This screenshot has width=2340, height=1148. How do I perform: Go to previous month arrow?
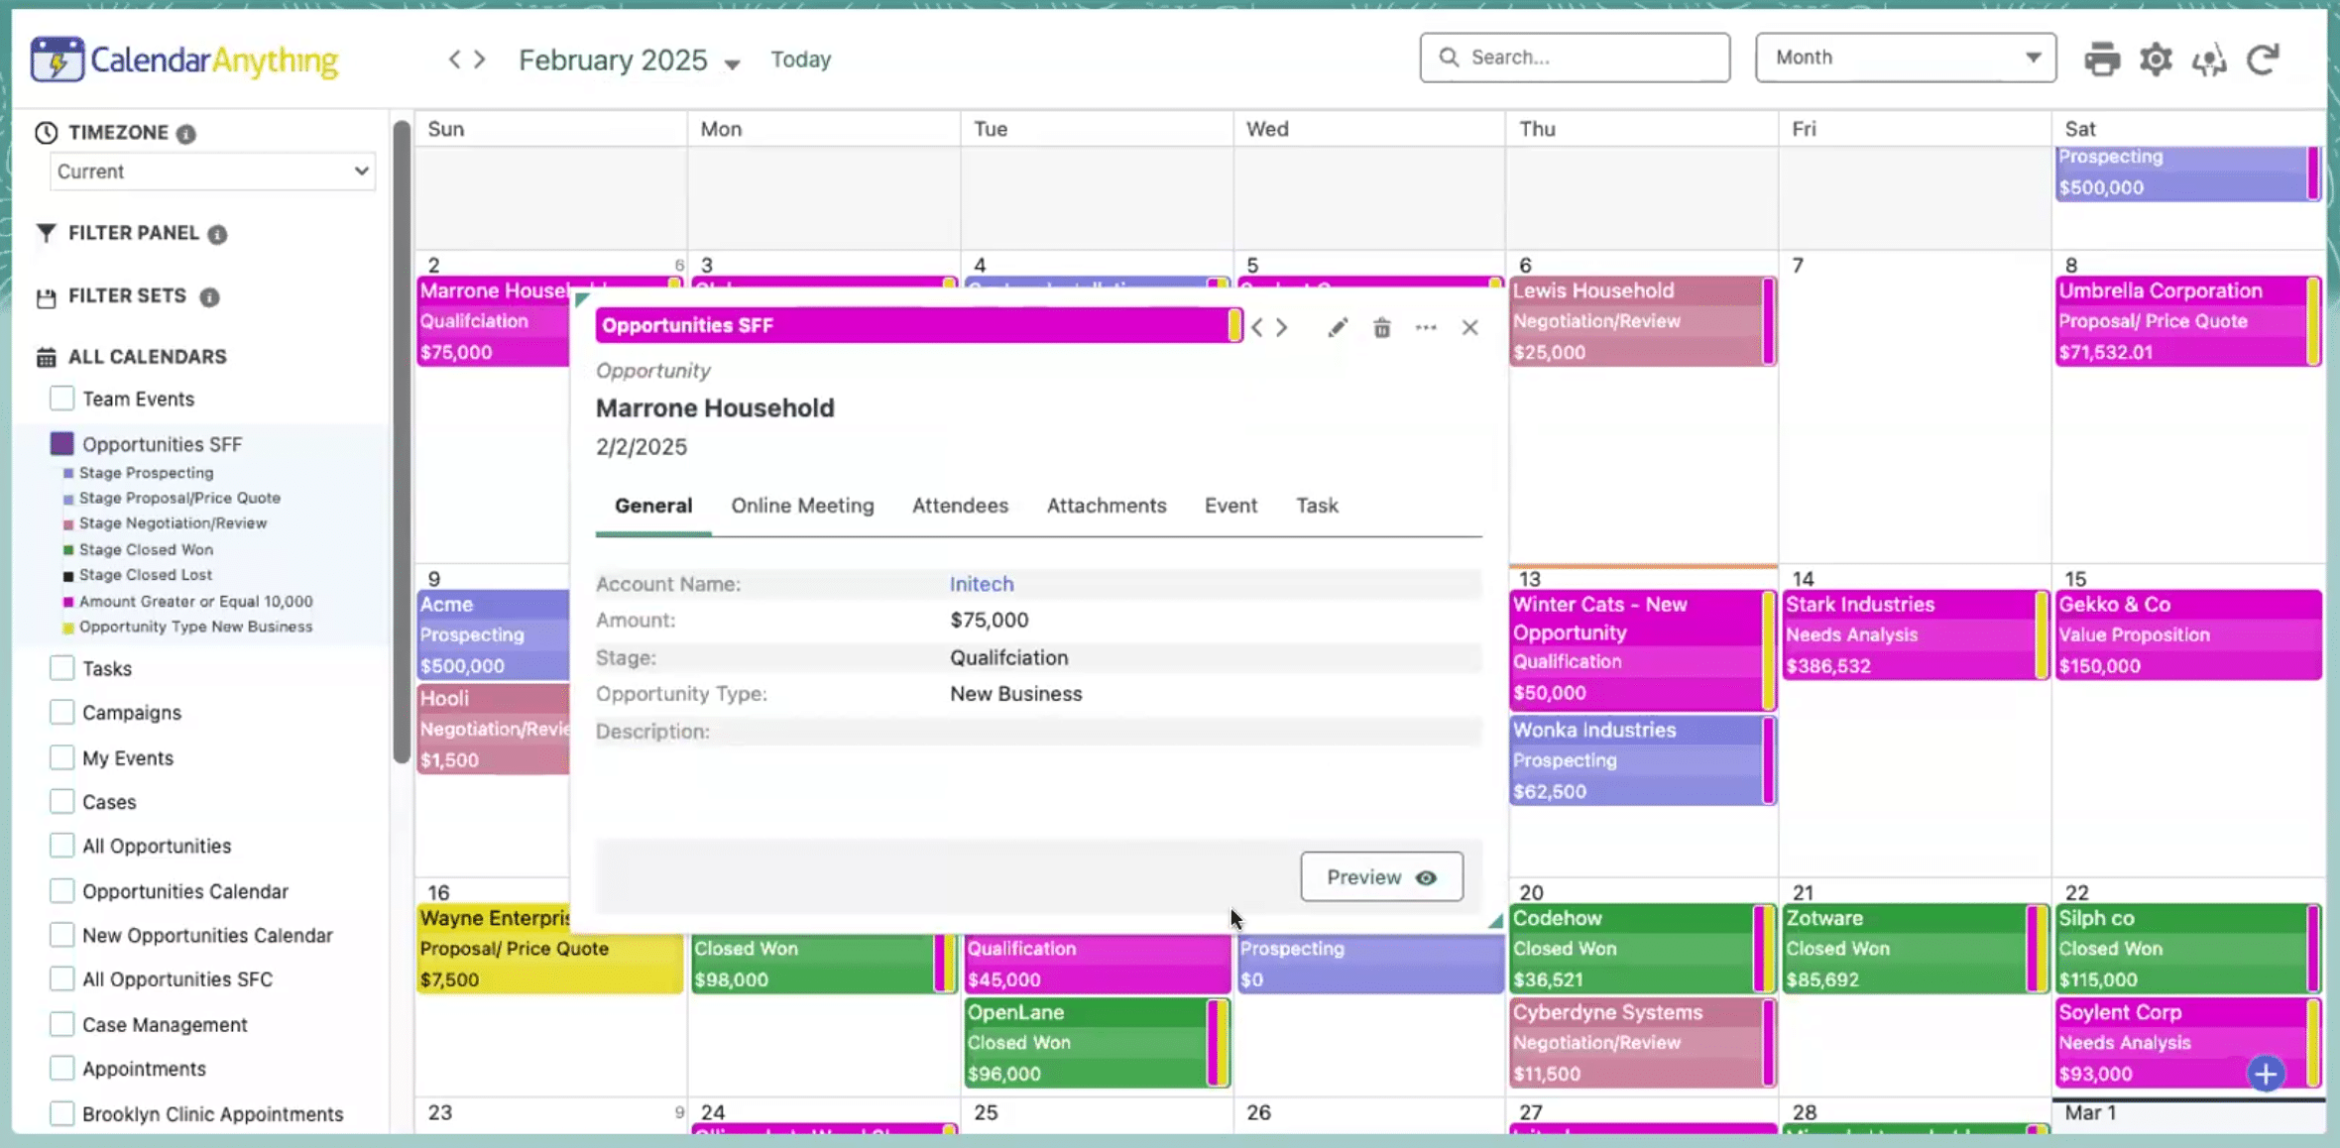(x=454, y=59)
